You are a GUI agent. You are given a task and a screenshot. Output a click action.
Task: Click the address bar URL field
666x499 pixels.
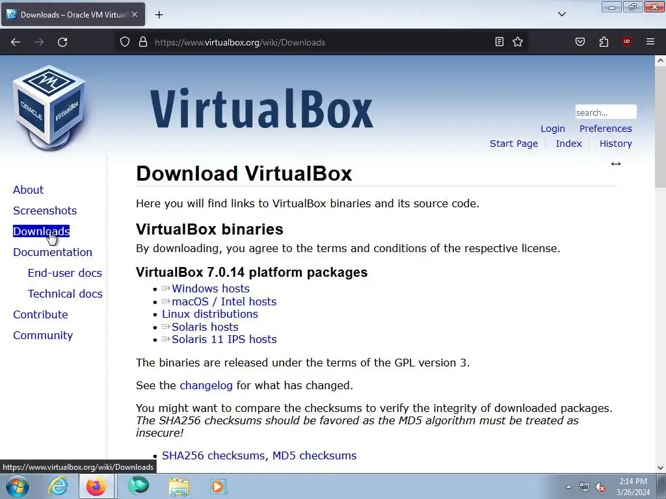click(x=321, y=42)
